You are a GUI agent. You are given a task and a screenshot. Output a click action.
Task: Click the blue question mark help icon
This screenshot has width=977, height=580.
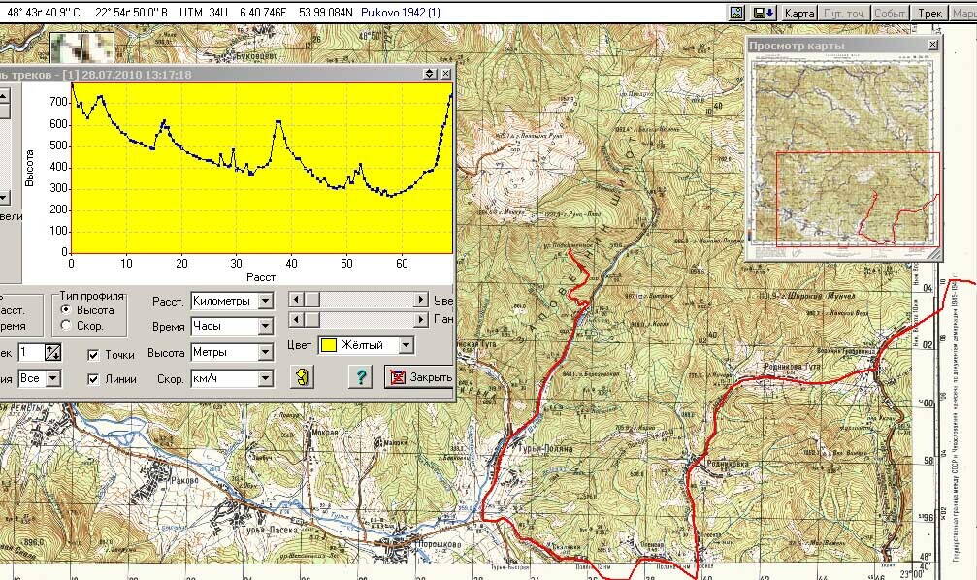click(x=360, y=377)
